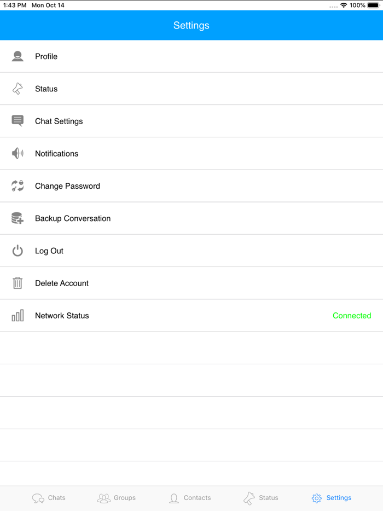Click the Log Out power icon
This screenshot has width=383, height=511.
[18, 251]
